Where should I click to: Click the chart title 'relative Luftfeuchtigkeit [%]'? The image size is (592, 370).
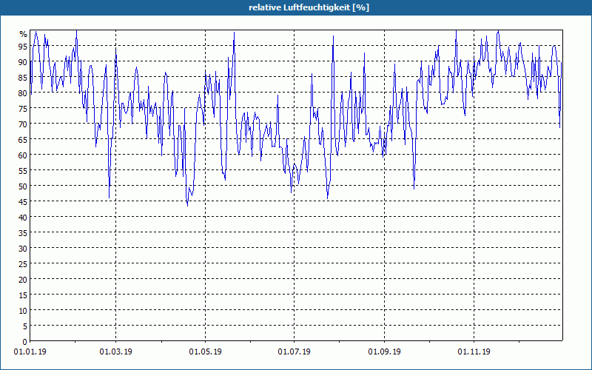[x=309, y=7]
